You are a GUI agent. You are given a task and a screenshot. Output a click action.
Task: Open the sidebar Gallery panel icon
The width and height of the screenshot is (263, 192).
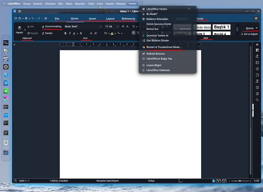click(x=257, y=63)
